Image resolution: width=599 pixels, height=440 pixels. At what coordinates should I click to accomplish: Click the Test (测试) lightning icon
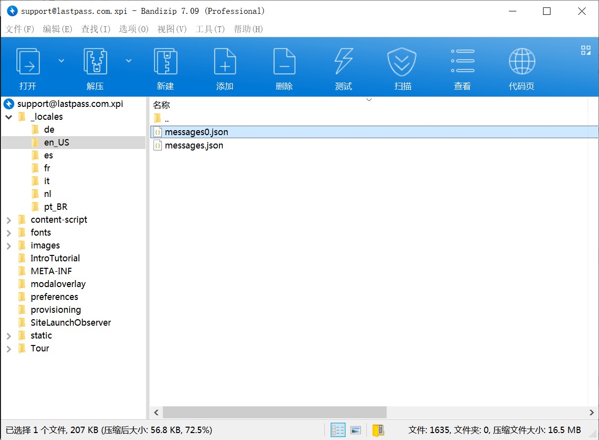click(344, 61)
